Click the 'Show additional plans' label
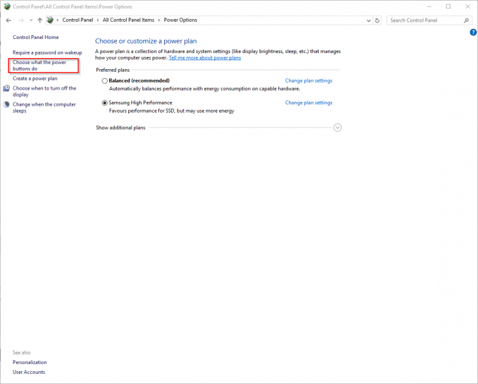This screenshot has width=478, height=384. tap(120, 127)
